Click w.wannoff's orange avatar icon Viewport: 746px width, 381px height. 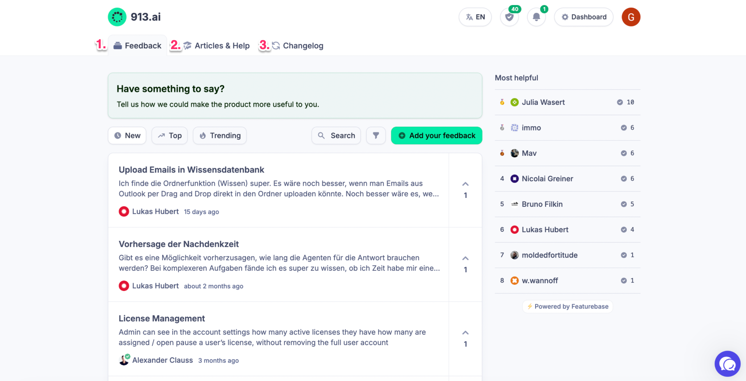coord(514,280)
